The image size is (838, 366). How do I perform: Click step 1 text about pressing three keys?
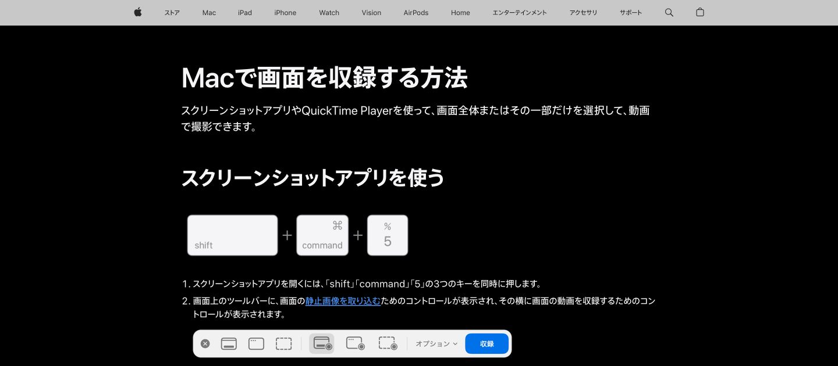coord(367,284)
